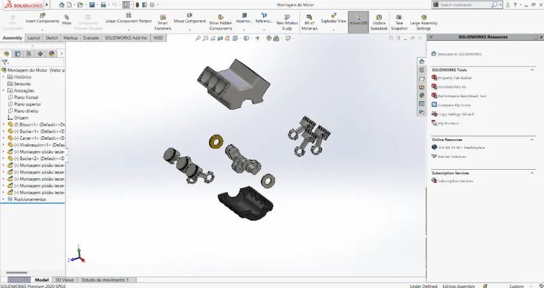The width and height of the screenshot is (544, 288).
Task: Click Update Speedpak
Action: point(379,23)
